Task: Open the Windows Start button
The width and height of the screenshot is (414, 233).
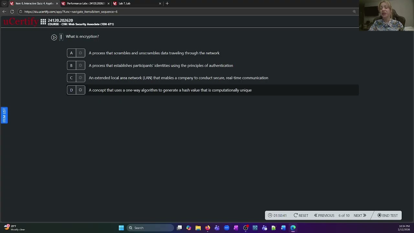Action: pyautogui.click(x=121, y=228)
